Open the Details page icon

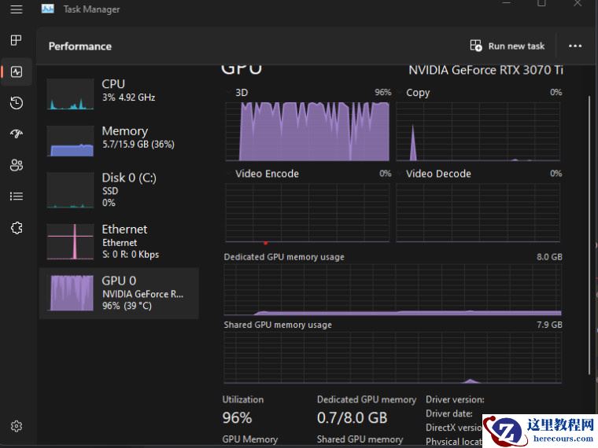(x=17, y=196)
